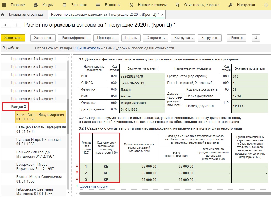Go back with the left arrow button
The height and width of the screenshot is (198, 271).
pyautogui.click(x=6, y=25)
